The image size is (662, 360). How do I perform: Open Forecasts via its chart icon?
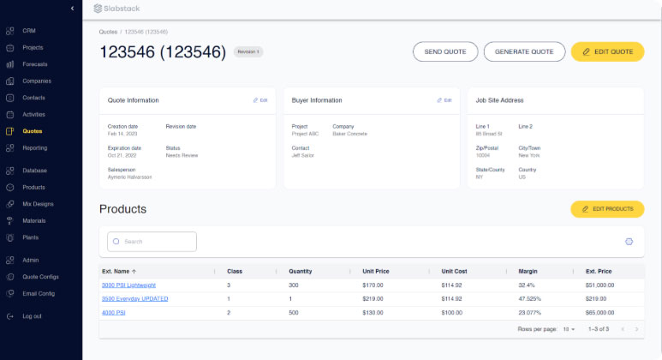coord(9,64)
